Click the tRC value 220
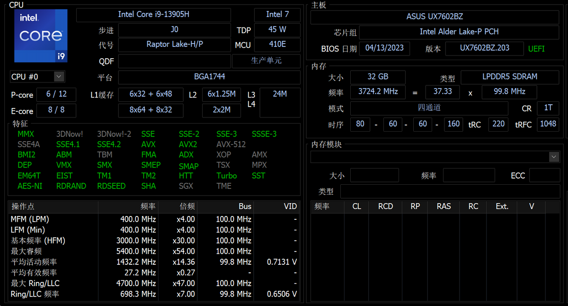The width and height of the screenshot is (568, 306). 498,125
